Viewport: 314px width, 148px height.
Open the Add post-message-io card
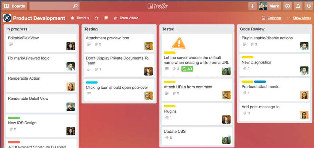[275, 112]
